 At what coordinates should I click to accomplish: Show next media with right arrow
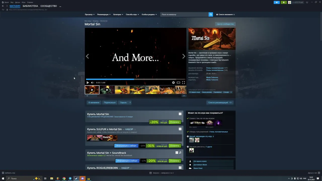click(x=184, y=56)
